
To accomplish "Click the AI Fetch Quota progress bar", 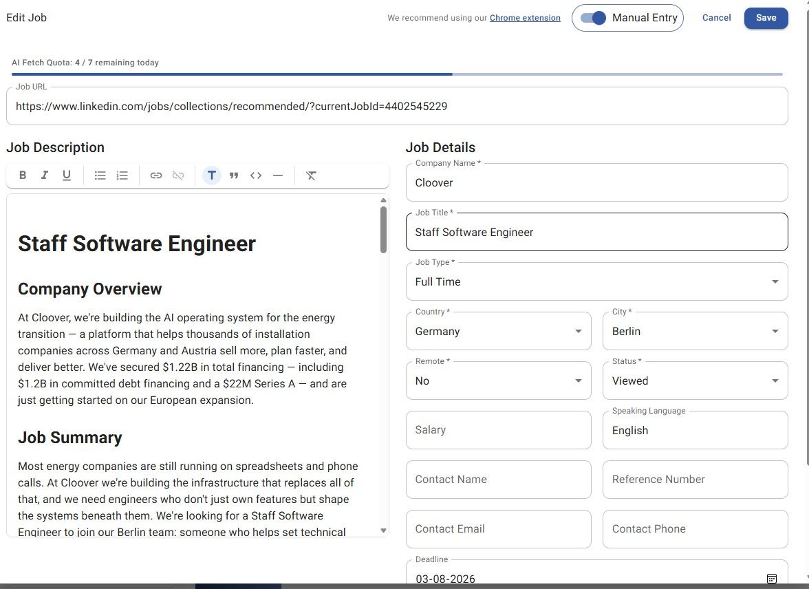I will pos(397,74).
